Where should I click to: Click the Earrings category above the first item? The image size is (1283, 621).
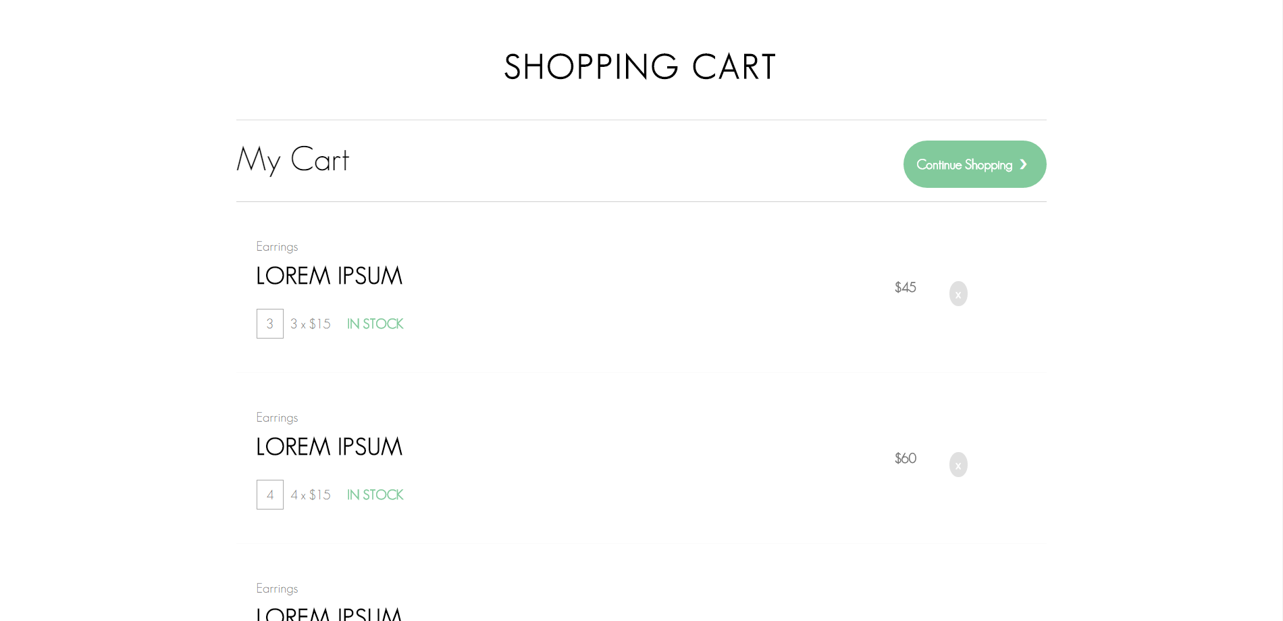click(277, 247)
